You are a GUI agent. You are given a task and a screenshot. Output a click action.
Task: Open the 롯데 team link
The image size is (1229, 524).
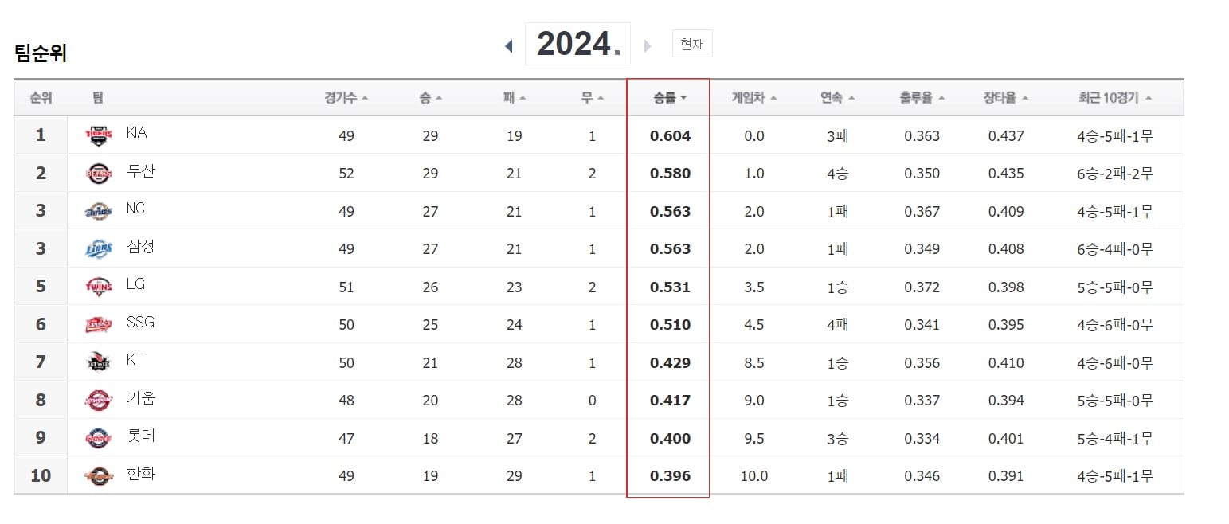(141, 436)
